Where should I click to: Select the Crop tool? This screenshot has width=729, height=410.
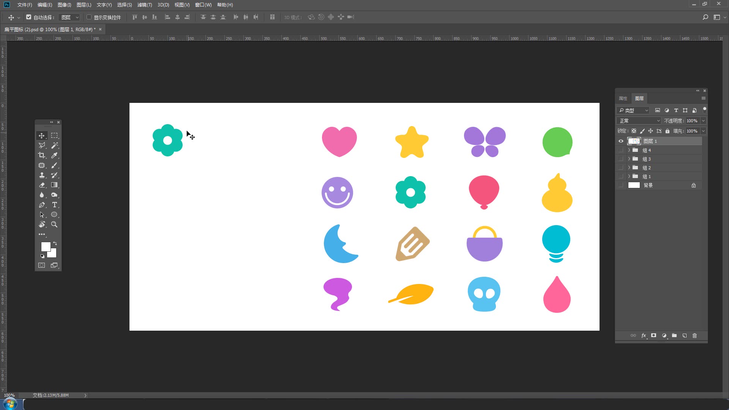coord(42,155)
